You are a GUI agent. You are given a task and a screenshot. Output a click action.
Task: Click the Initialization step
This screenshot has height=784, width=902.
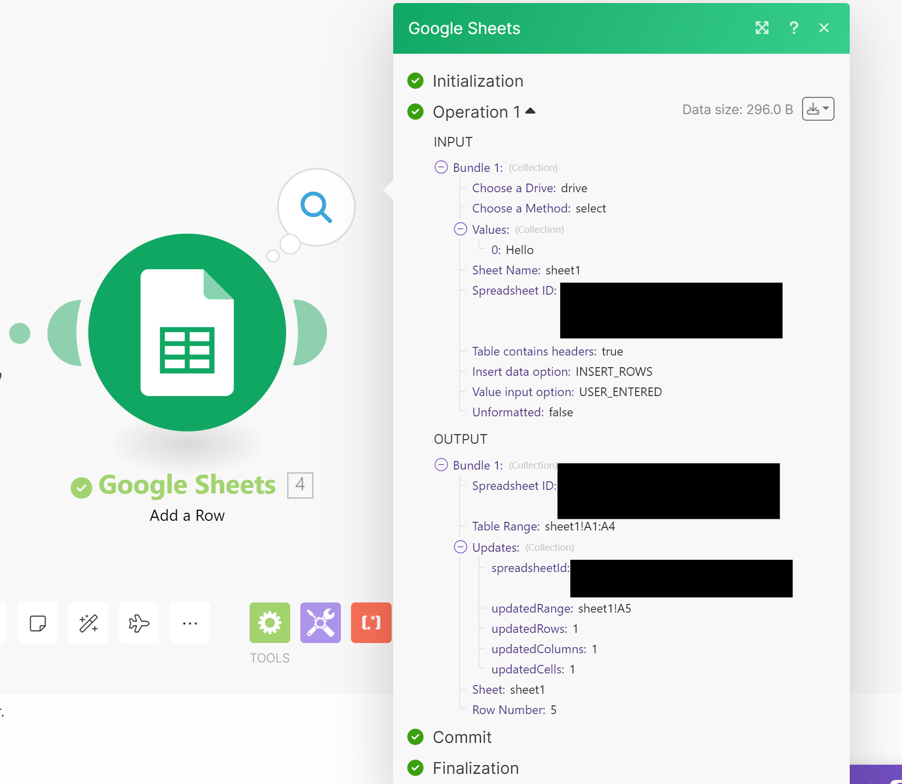pyautogui.click(x=478, y=81)
